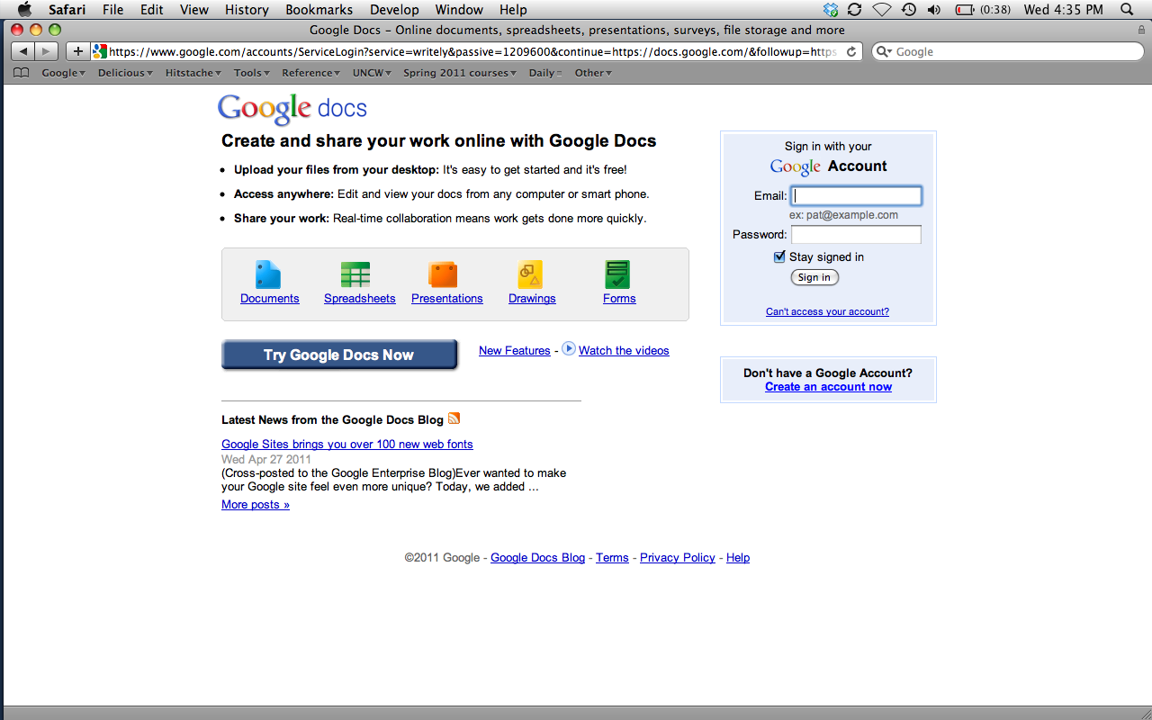Screen dimensions: 1152x720
Task: Open the Spreadsheets text link
Action: 359,299
